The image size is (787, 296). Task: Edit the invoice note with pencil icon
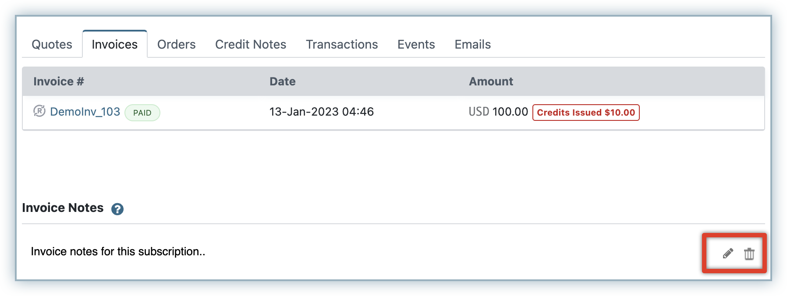[728, 254]
